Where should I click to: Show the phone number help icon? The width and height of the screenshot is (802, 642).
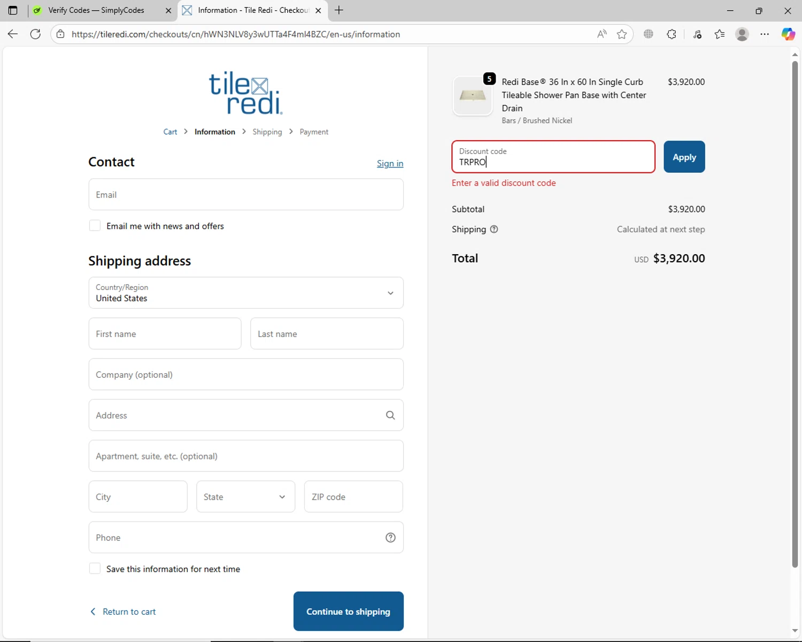pyautogui.click(x=390, y=538)
